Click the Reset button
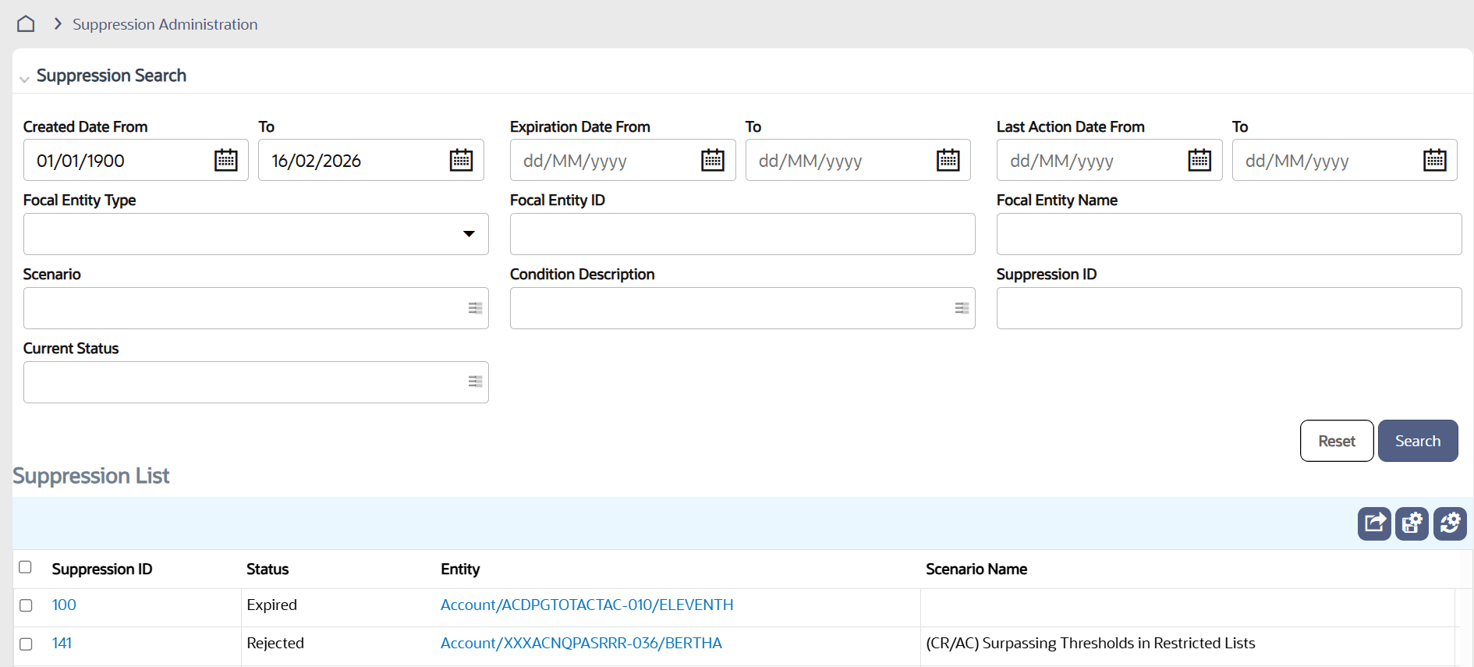Viewport: 1474px width, 667px height. pos(1337,441)
